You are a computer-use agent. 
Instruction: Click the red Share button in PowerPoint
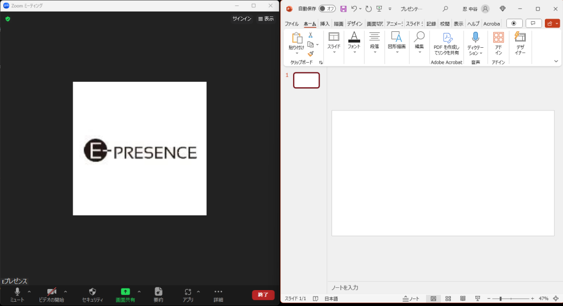[x=552, y=23]
